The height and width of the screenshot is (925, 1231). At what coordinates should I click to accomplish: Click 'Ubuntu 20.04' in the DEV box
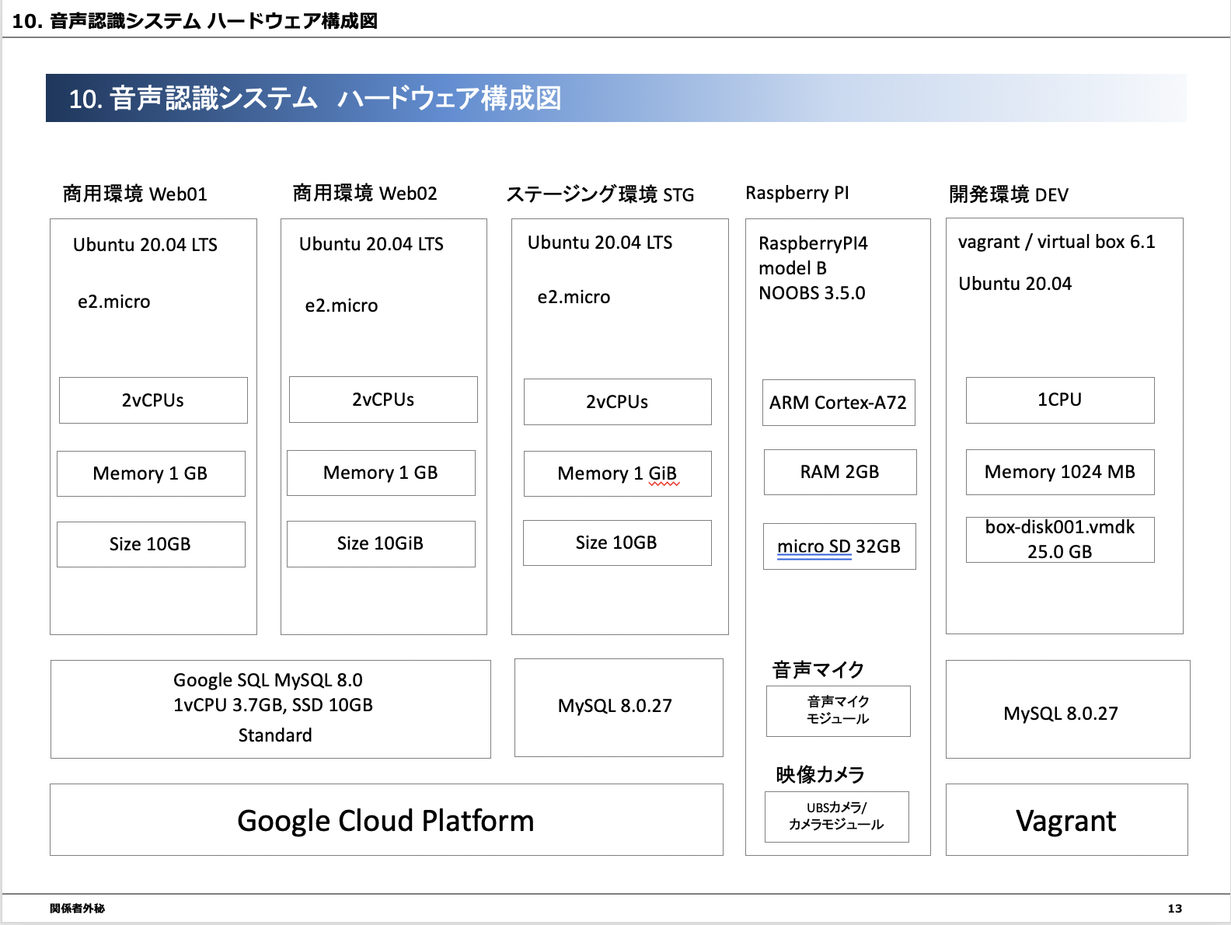coord(1015,284)
